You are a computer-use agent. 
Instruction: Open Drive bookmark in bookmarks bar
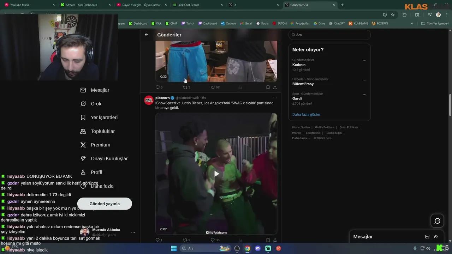click(x=319, y=24)
